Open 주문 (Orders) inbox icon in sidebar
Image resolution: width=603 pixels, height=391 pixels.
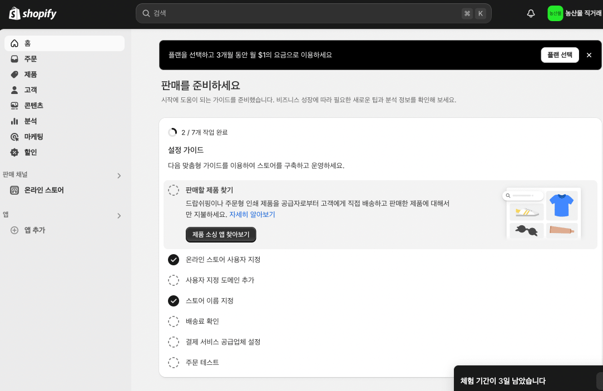tap(14, 59)
